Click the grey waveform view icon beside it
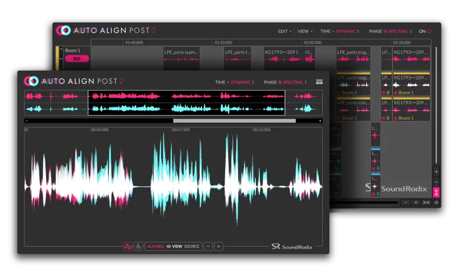Image resolution: width=458 pixels, height=278 pixels. (138, 246)
